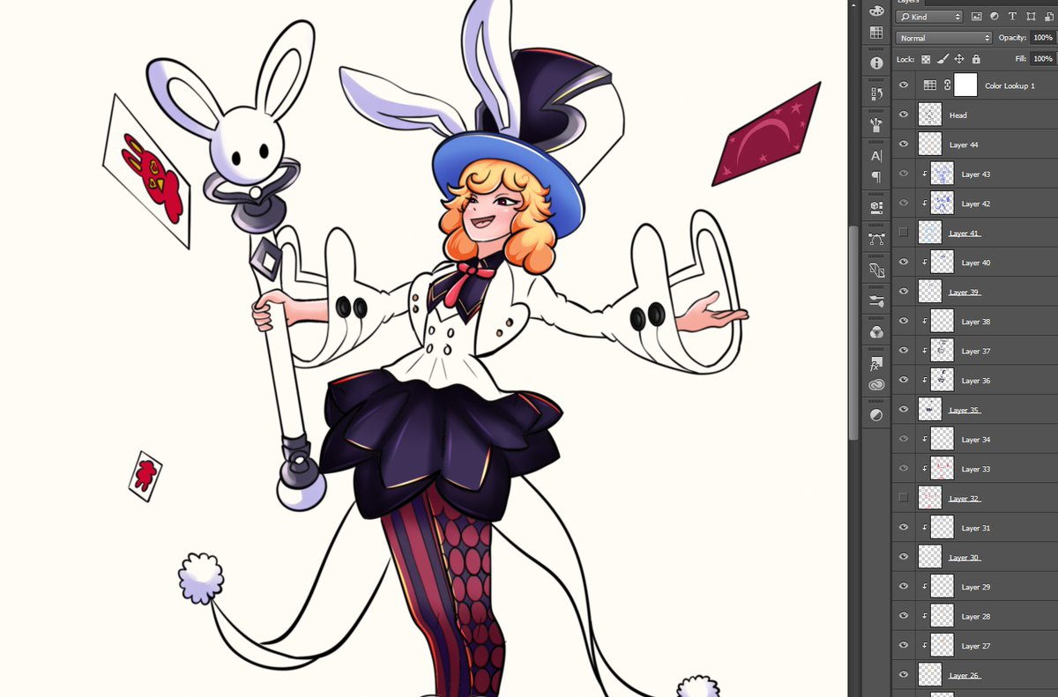1058x697 pixels.
Task: Open the Brush Presets panel icon
Action: [875, 125]
